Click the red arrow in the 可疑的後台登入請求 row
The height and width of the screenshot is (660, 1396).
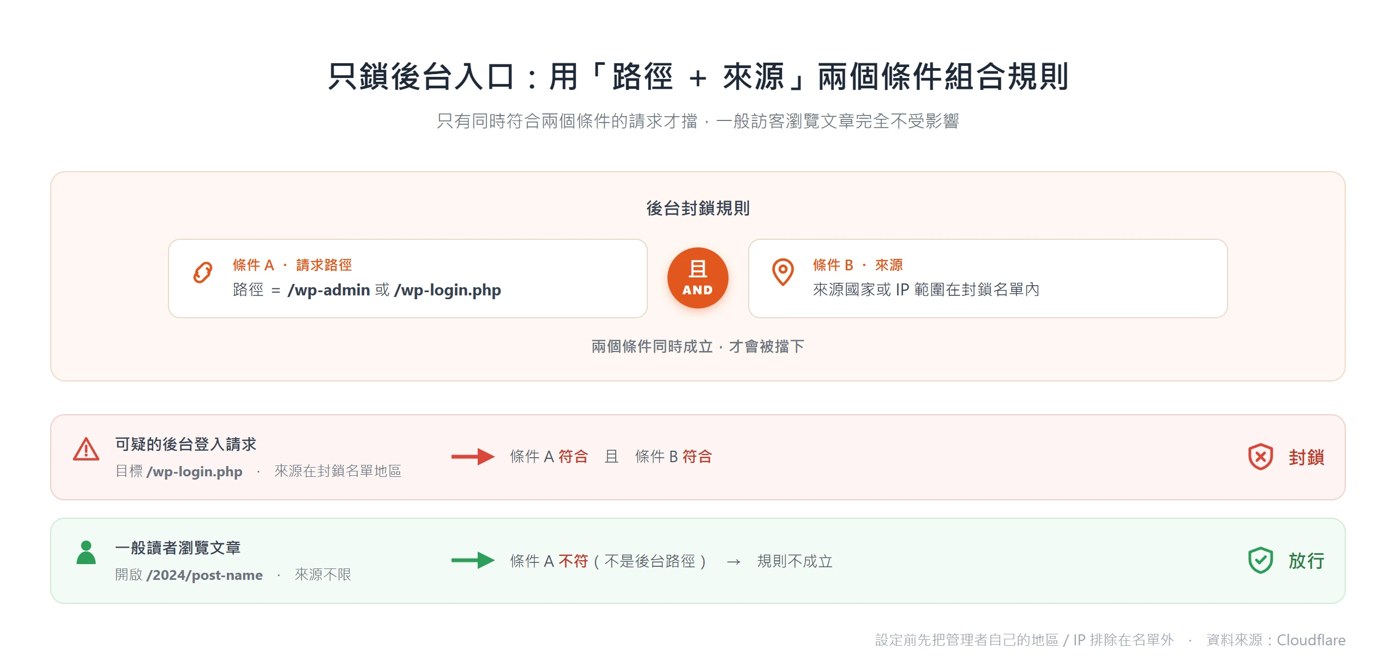[473, 457]
